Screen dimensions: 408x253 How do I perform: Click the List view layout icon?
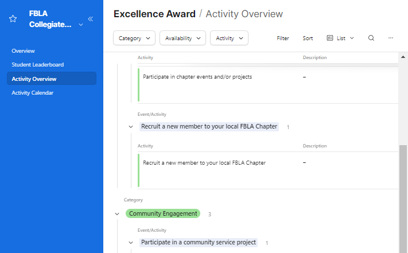coord(330,38)
